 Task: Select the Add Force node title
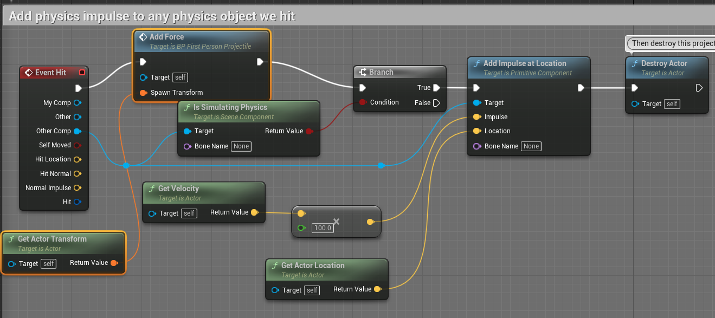coord(166,37)
